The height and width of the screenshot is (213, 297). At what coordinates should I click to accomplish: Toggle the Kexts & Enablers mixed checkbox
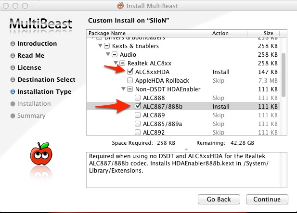pos(107,46)
